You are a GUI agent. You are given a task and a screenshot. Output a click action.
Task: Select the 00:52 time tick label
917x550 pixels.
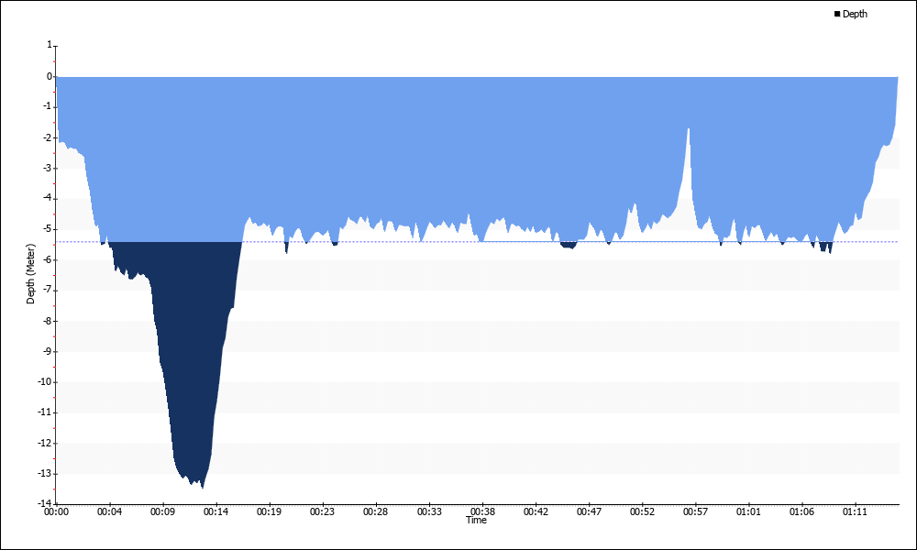(x=642, y=511)
